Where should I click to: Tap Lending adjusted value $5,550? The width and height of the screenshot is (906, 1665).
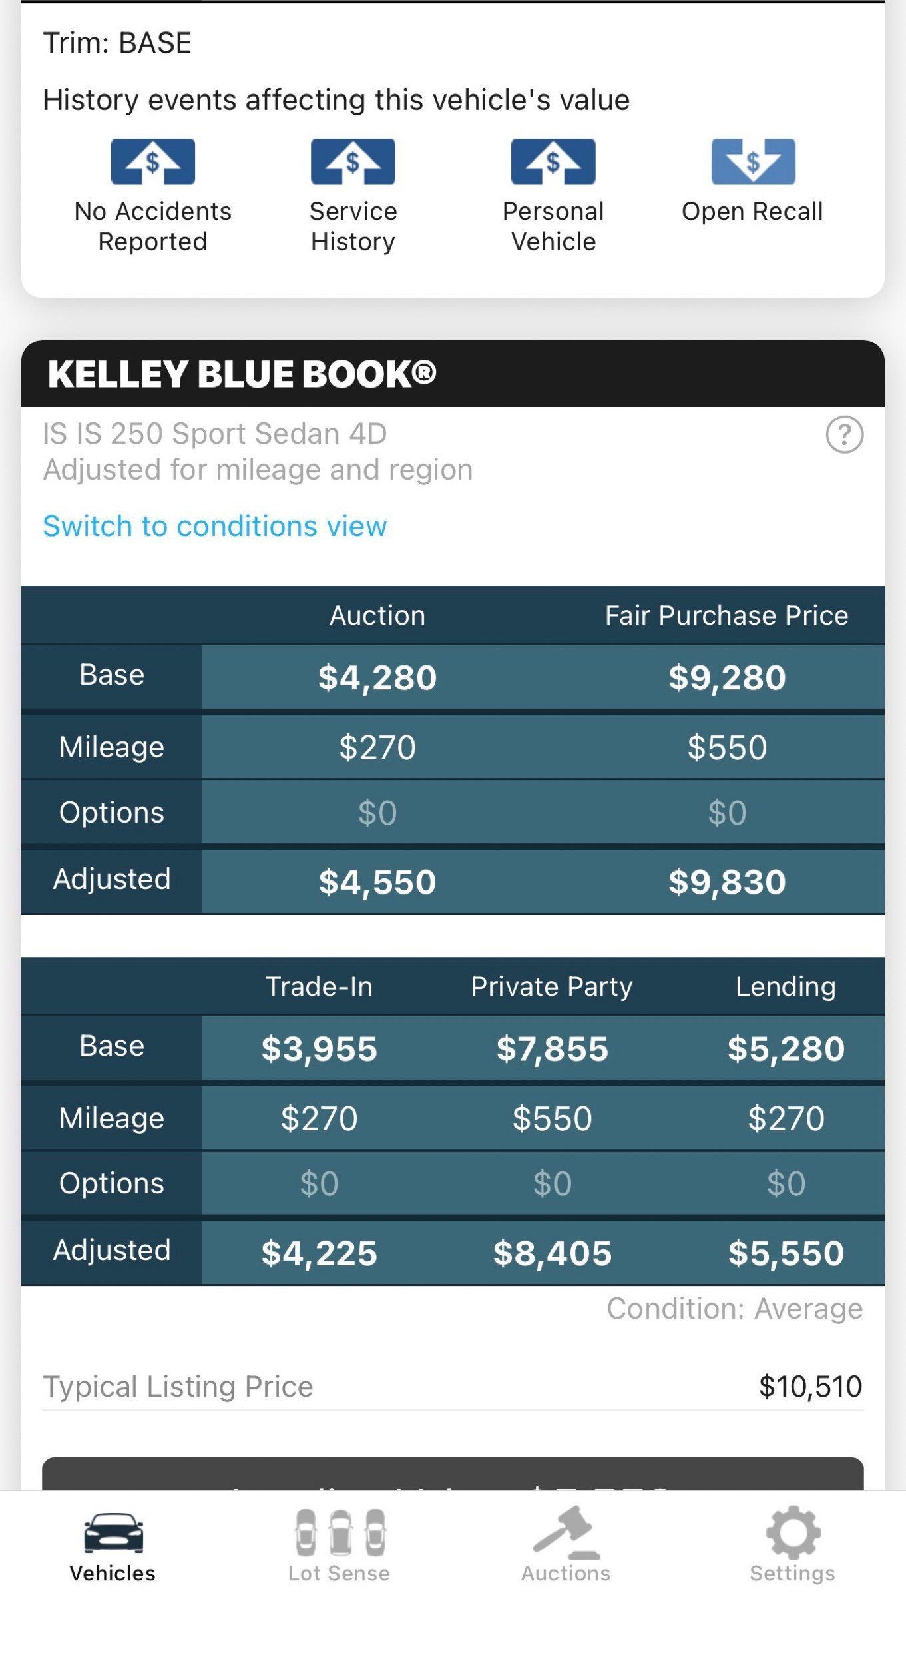coord(786,1253)
